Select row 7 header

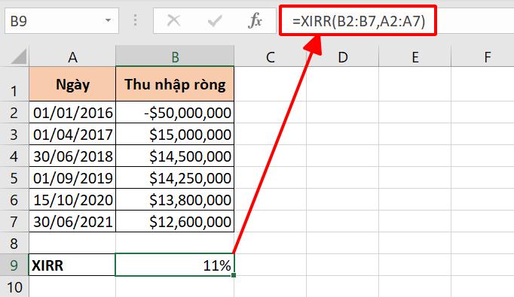pos(14,222)
